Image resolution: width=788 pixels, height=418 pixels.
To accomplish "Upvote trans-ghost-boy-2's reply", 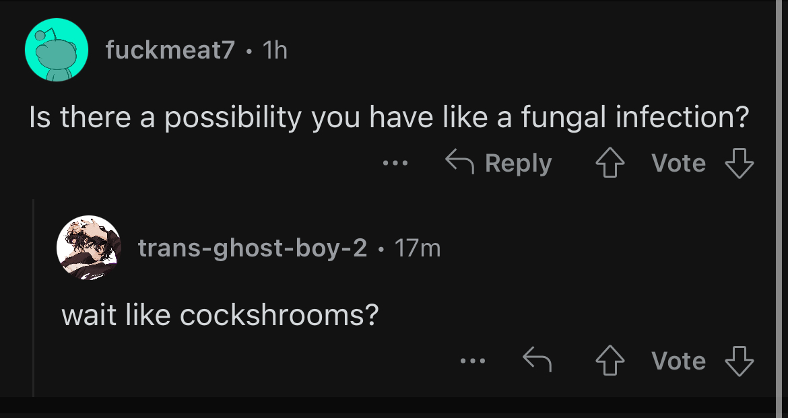I will pyautogui.click(x=610, y=361).
